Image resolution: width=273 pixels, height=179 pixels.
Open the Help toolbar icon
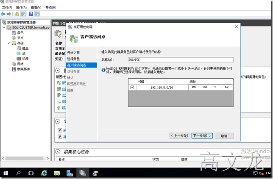click(31, 14)
